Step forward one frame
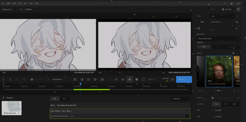Image resolution: width=246 pixels, height=122 pixels. 95,79
